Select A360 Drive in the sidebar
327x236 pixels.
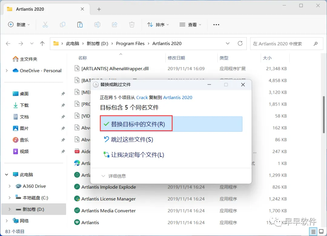pos(31,186)
